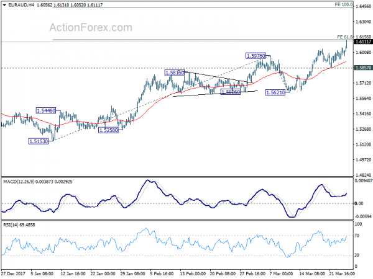Select the 1.58160 price label
Screen dimensions: 373x279
point(174,73)
